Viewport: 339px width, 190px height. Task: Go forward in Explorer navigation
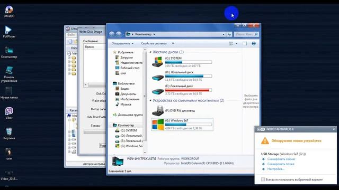tap(119, 34)
